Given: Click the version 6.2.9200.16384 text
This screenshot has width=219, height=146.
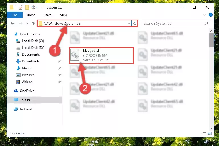Looking at the screenshot, I should [95, 55].
